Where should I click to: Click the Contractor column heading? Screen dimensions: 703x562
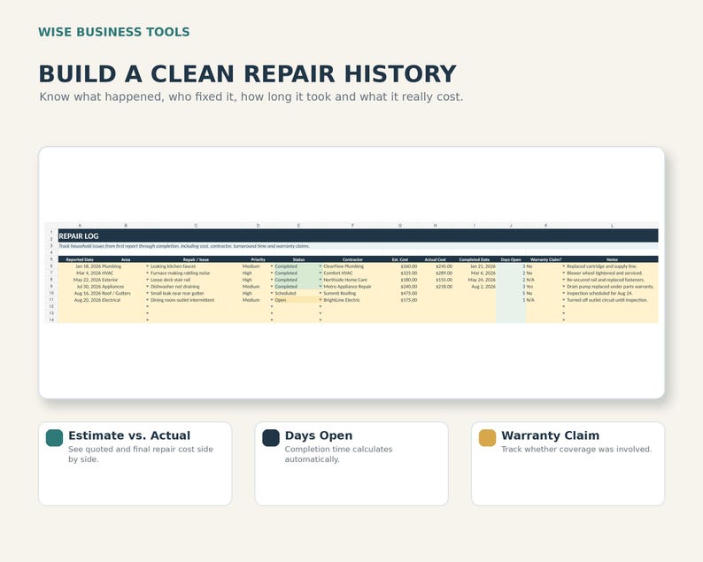pyautogui.click(x=353, y=259)
